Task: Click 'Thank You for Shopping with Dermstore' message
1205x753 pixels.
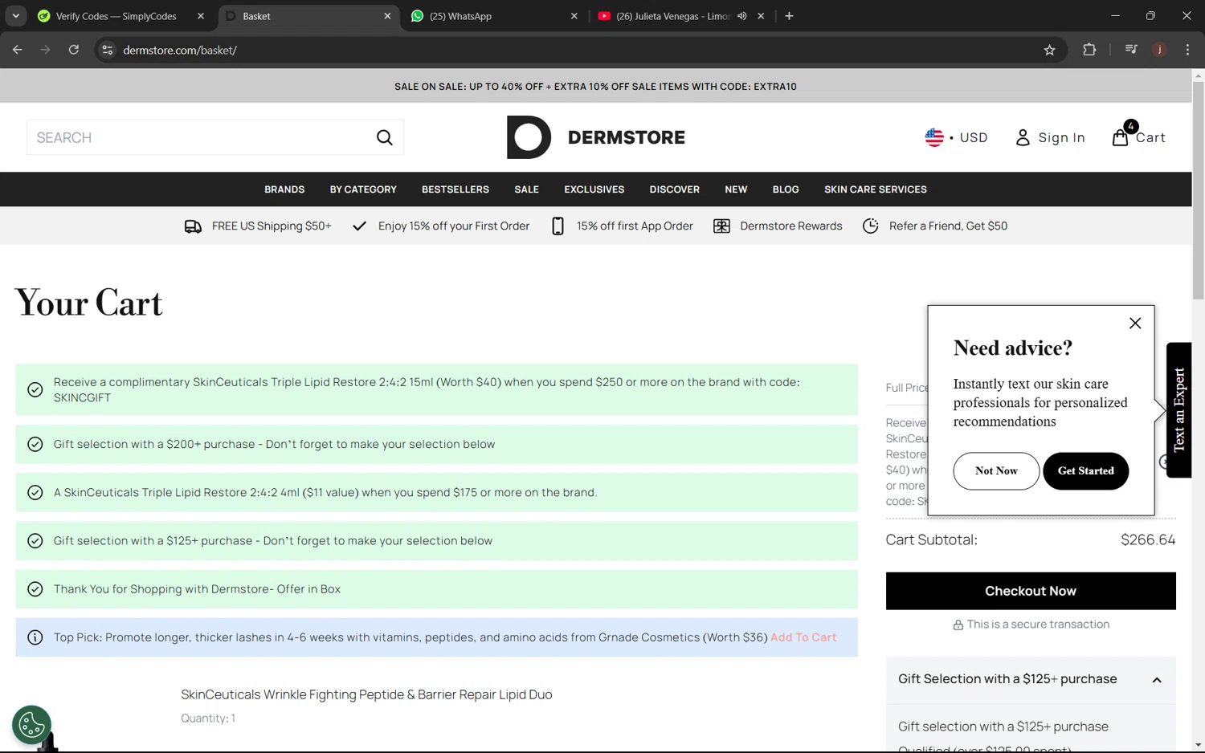Action: (x=197, y=589)
